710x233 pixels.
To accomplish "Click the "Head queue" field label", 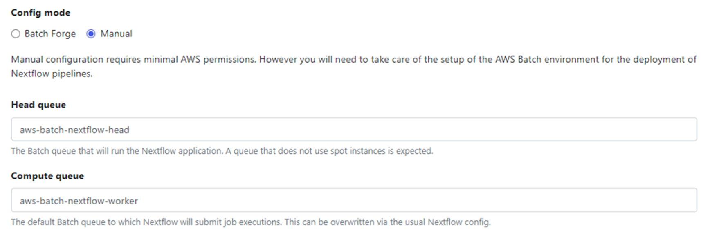I will [x=38, y=105].
